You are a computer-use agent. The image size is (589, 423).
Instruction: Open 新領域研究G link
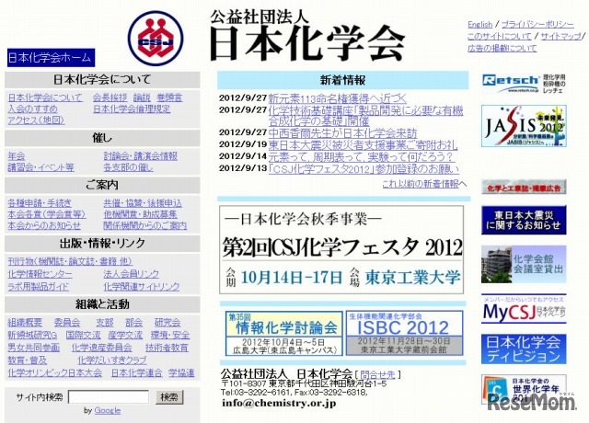click(x=32, y=335)
